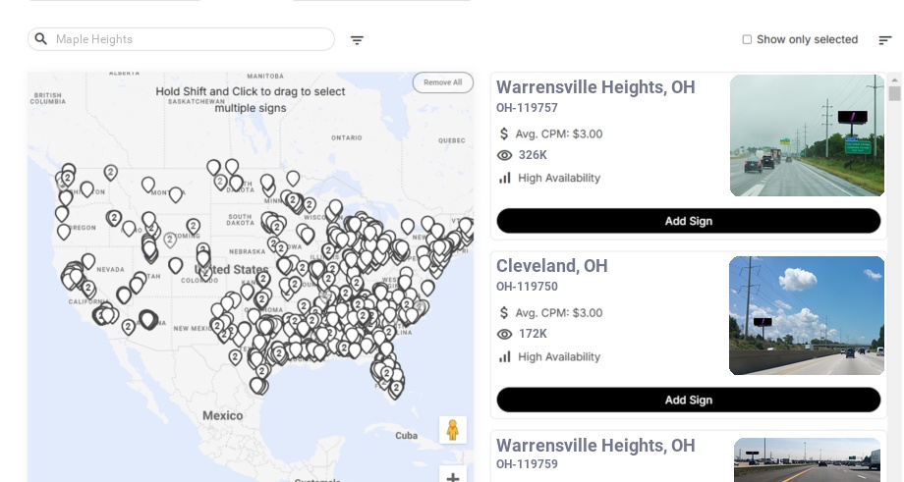Click the Street View pegman icon
Viewport: 904px width, 482px height.
pos(452,430)
